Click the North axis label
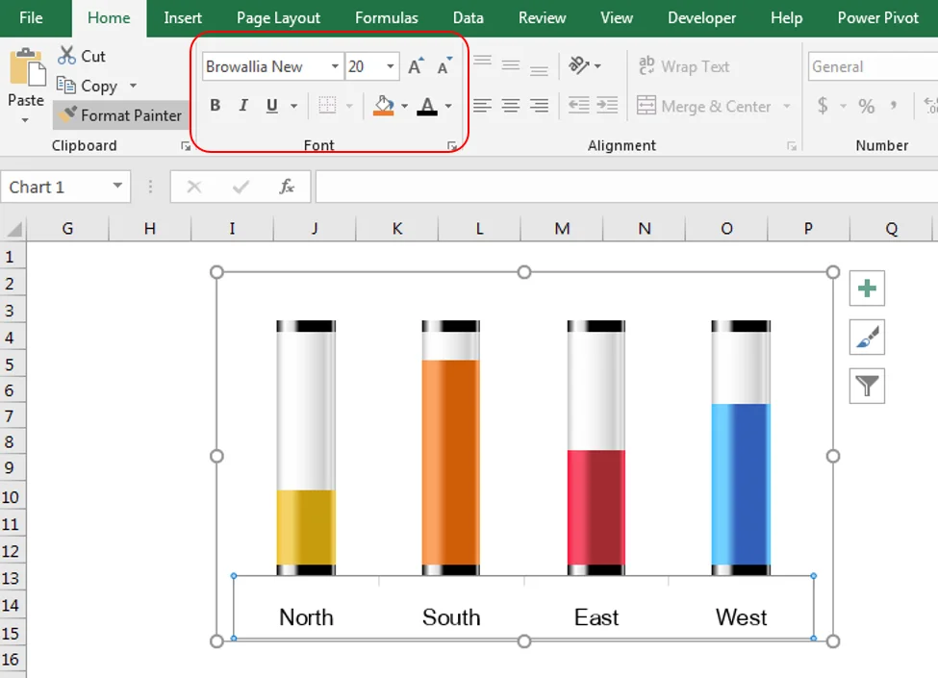 (306, 617)
